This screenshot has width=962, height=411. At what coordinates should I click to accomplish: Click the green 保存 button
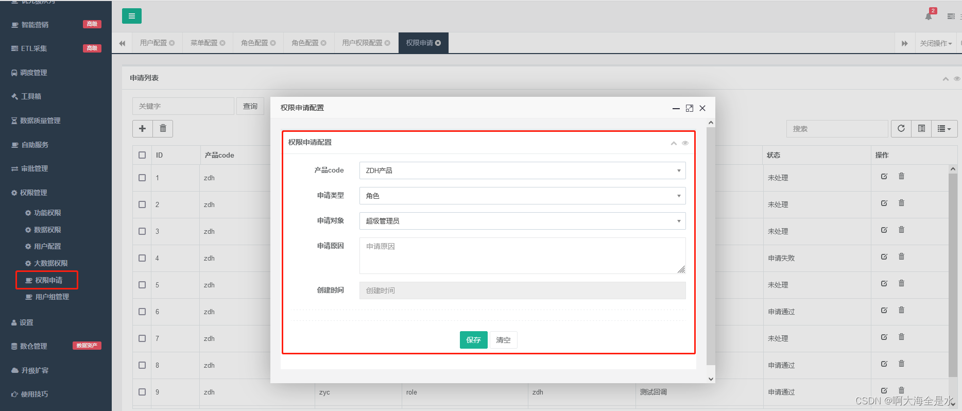tap(473, 340)
